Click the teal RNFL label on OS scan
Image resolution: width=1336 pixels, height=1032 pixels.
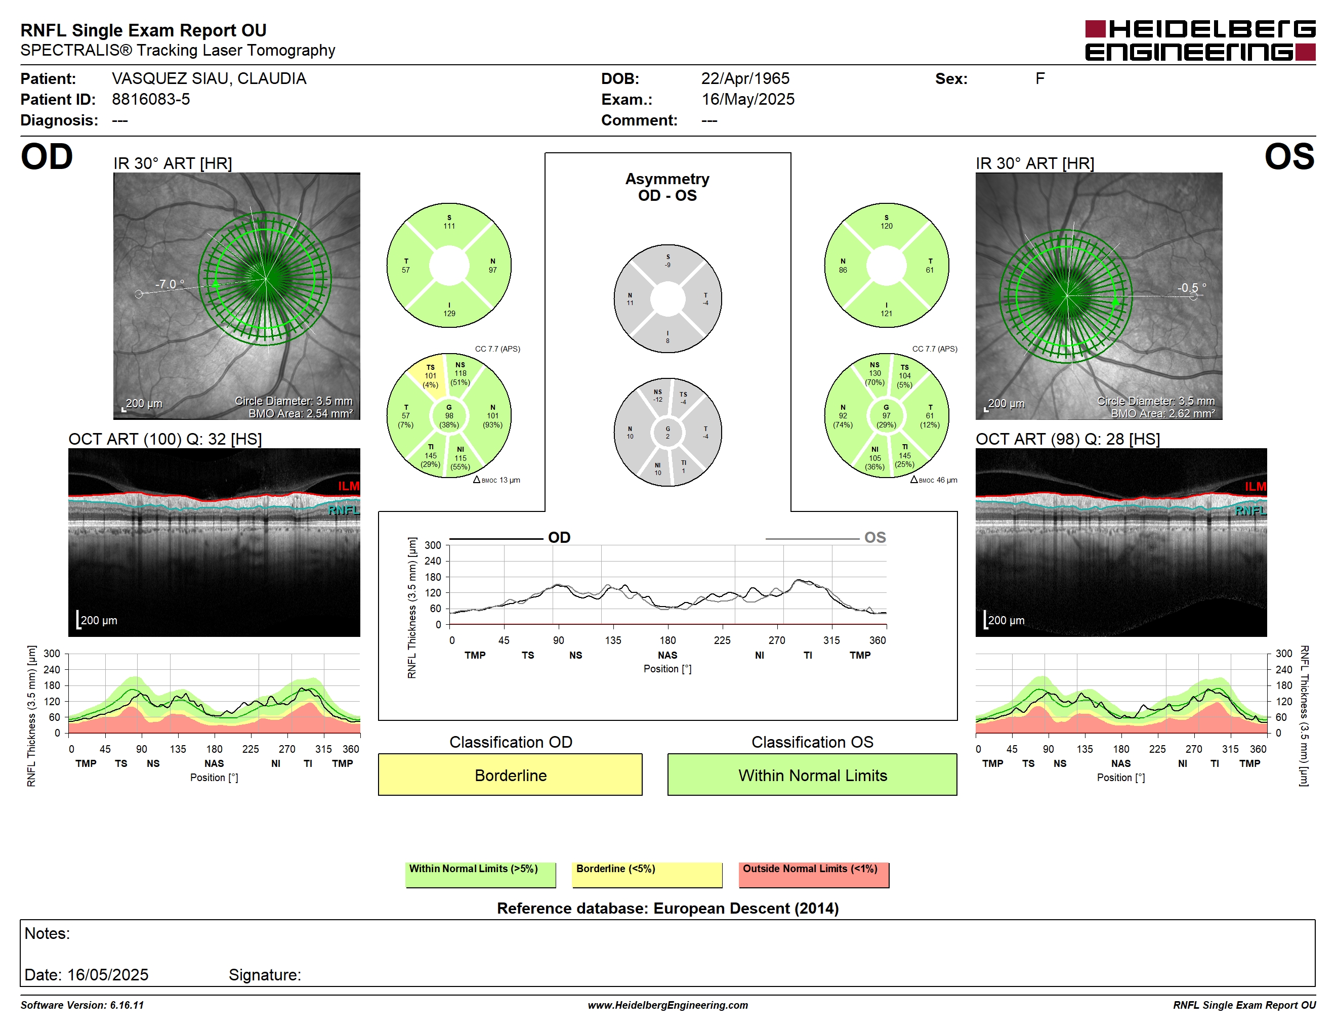point(1250,510)
